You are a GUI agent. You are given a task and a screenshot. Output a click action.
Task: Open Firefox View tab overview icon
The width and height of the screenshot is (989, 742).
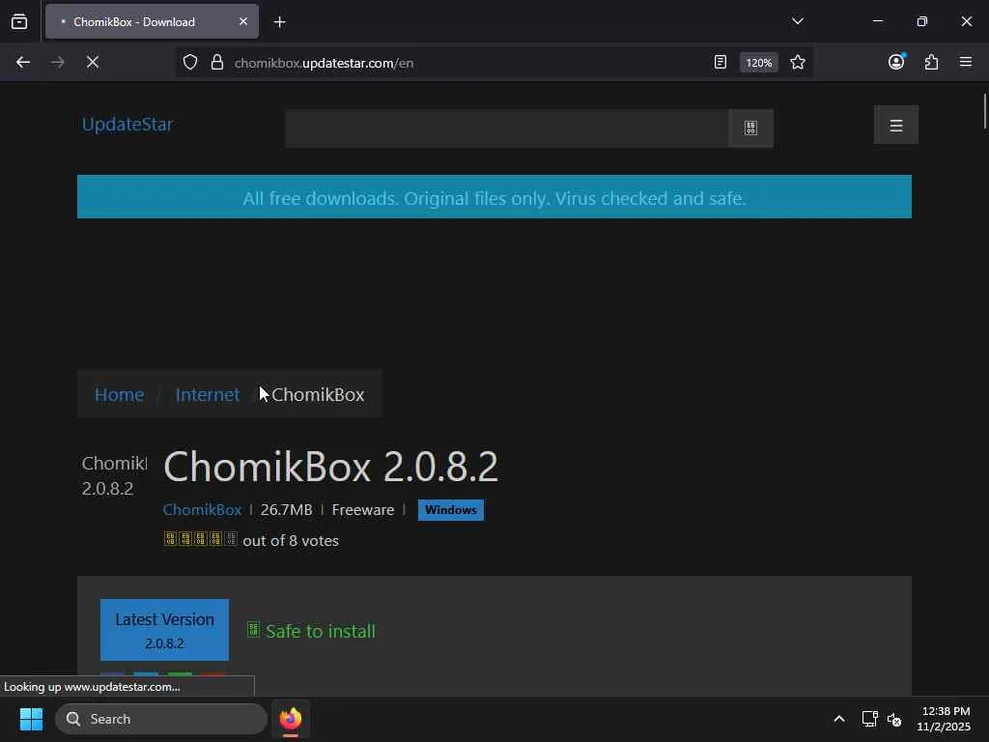click(19, 21)
